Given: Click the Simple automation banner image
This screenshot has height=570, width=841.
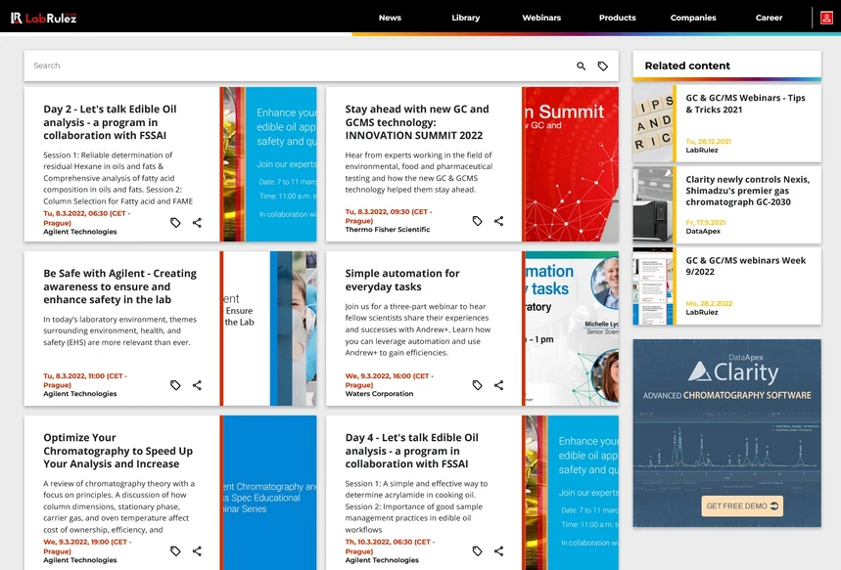Looking at the screenshot, I should [572, 329].
